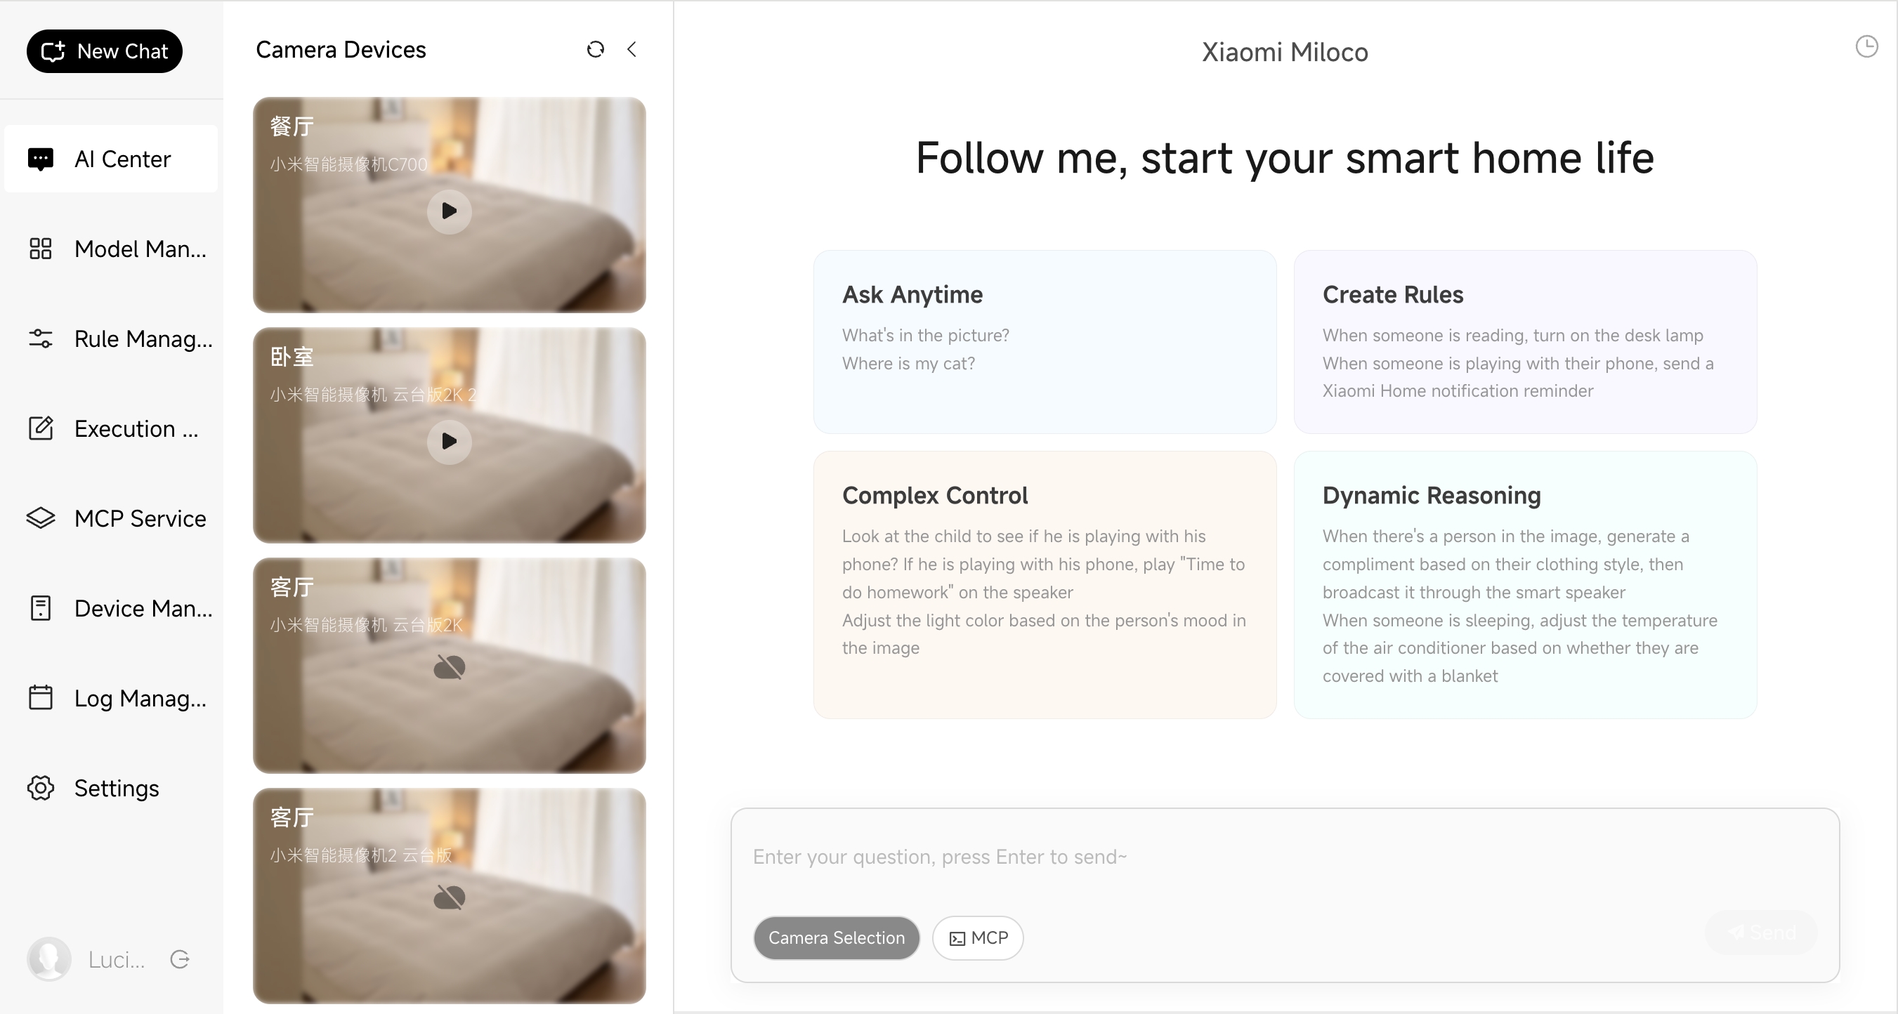
Task: Click the logout icon beside username
Action: coord(180,959)
